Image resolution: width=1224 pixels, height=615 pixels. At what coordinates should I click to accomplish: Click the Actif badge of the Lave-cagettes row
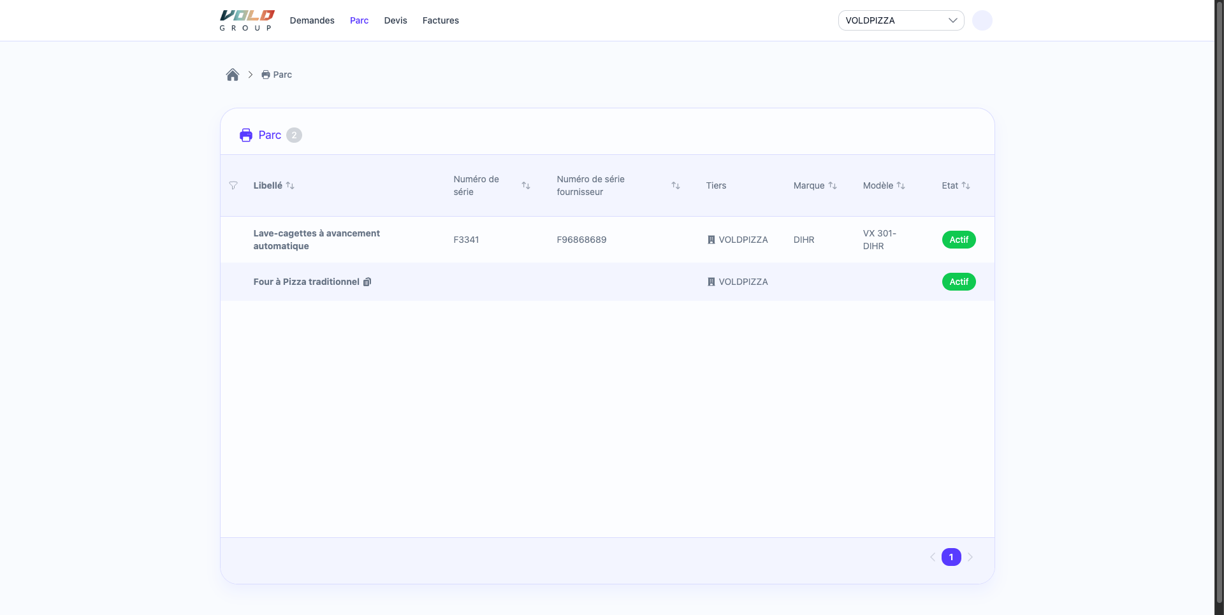click(x=959, y=240)
